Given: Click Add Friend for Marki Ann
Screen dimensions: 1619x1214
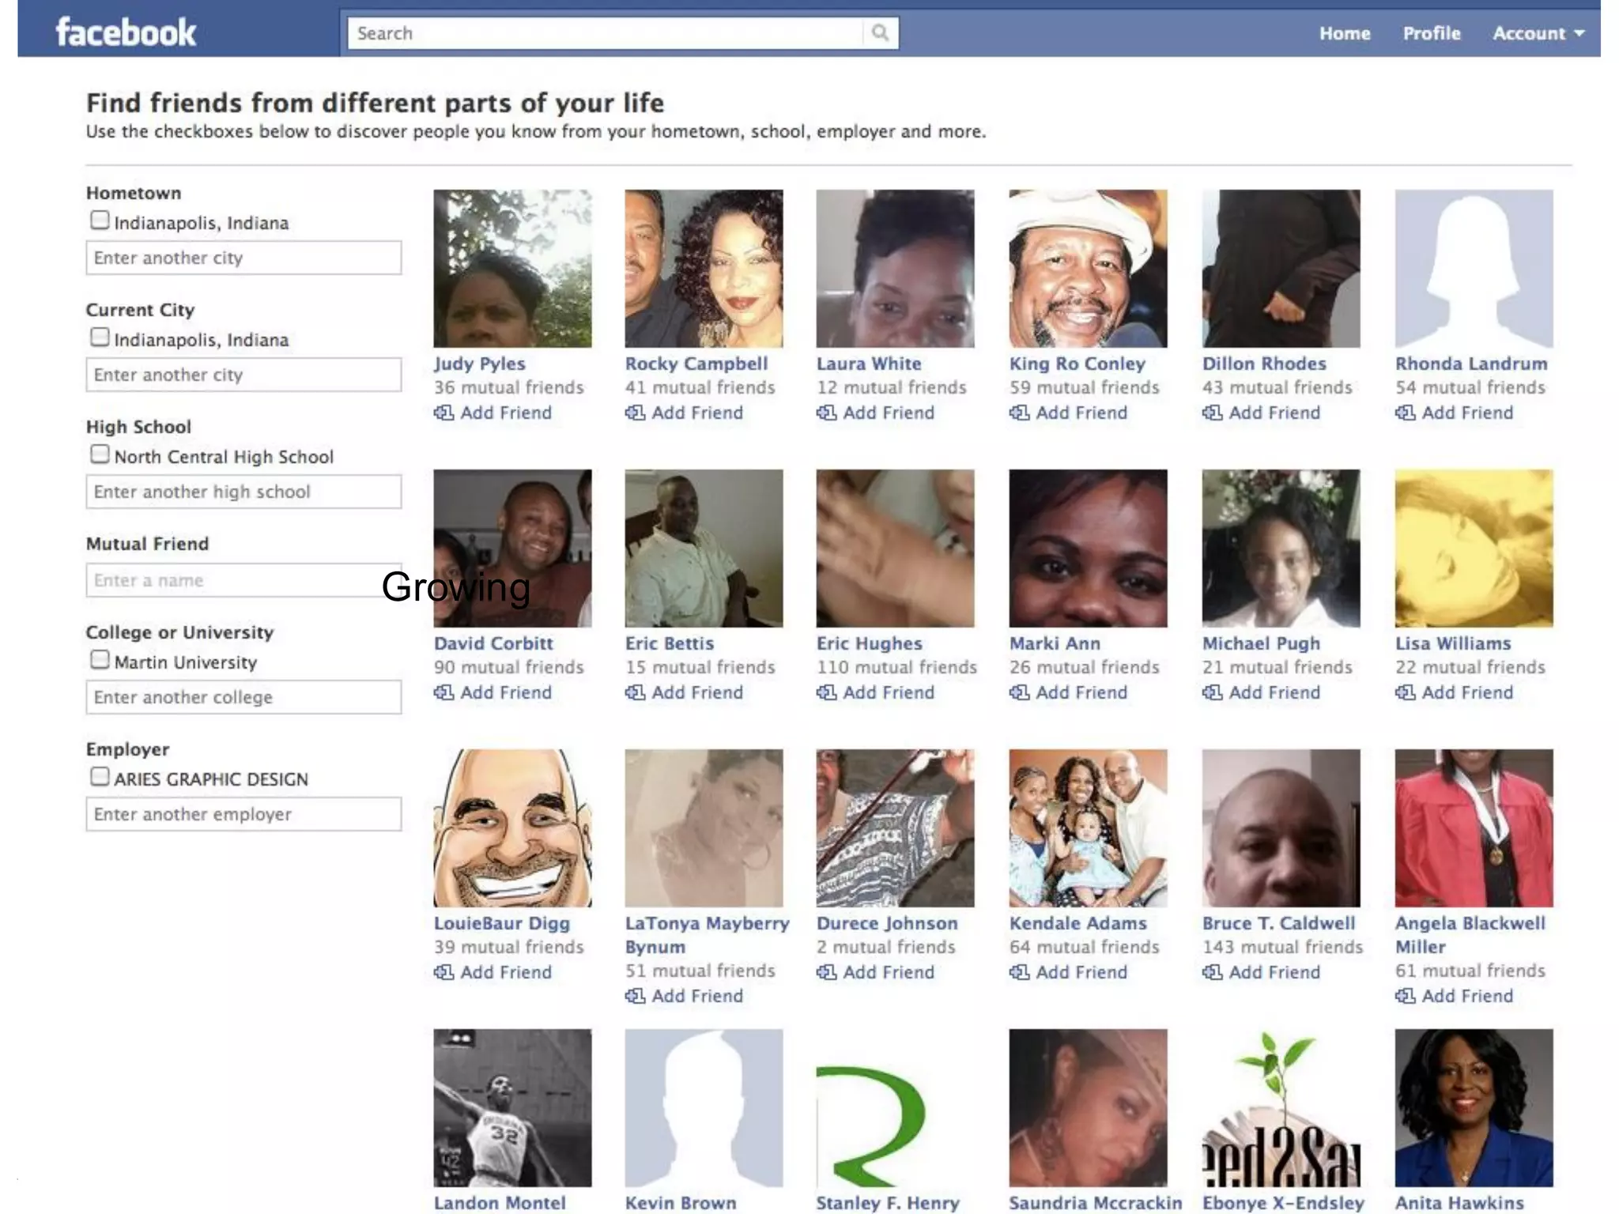Looking at the screenshot, I should [1081, 692].
